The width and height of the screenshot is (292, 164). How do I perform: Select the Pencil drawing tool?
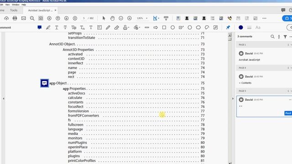point(108,27)
